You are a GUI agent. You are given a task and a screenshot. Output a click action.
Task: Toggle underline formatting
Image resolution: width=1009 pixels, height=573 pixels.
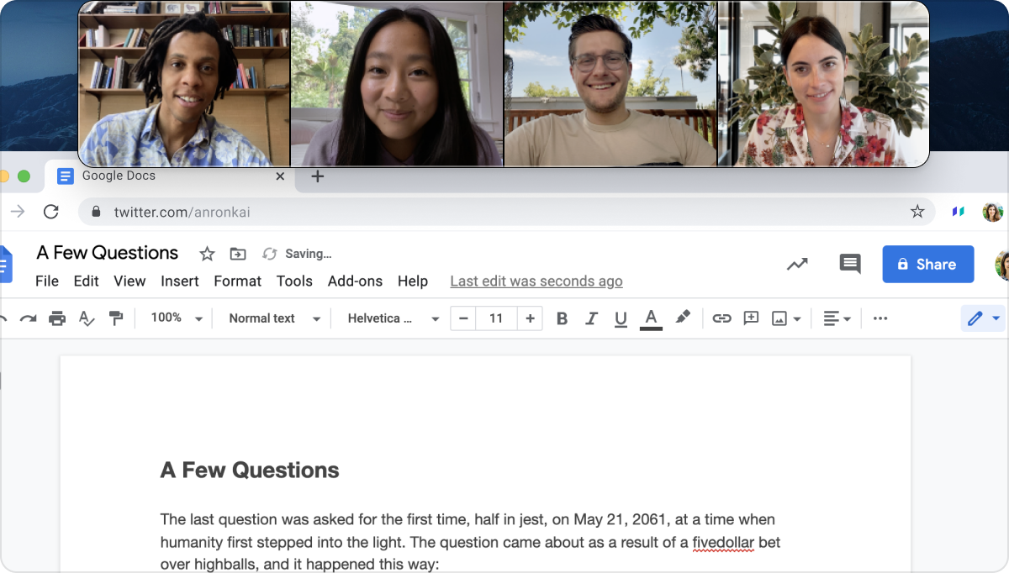pyautogui.click(x=621, y=318)
